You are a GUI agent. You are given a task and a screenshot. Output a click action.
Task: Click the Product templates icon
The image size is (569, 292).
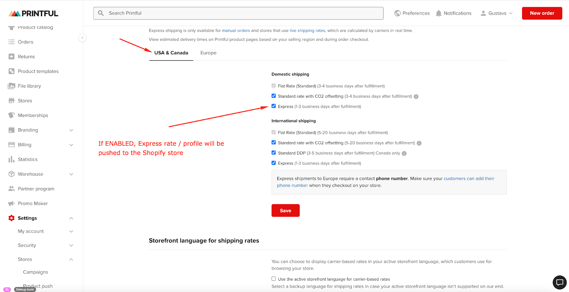click(x=11, y=71)
